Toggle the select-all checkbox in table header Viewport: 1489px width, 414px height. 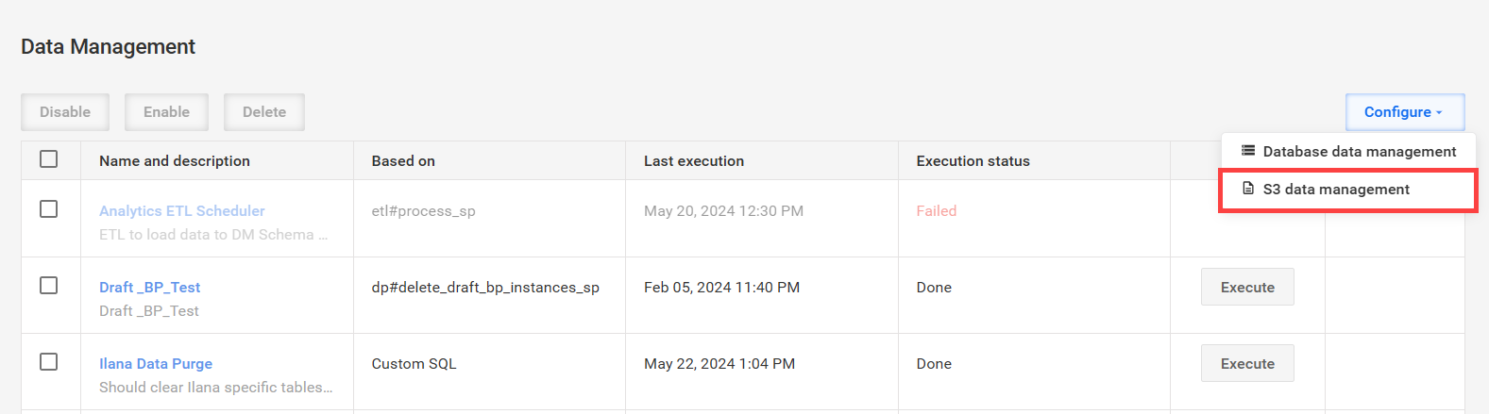coord(49,159)
